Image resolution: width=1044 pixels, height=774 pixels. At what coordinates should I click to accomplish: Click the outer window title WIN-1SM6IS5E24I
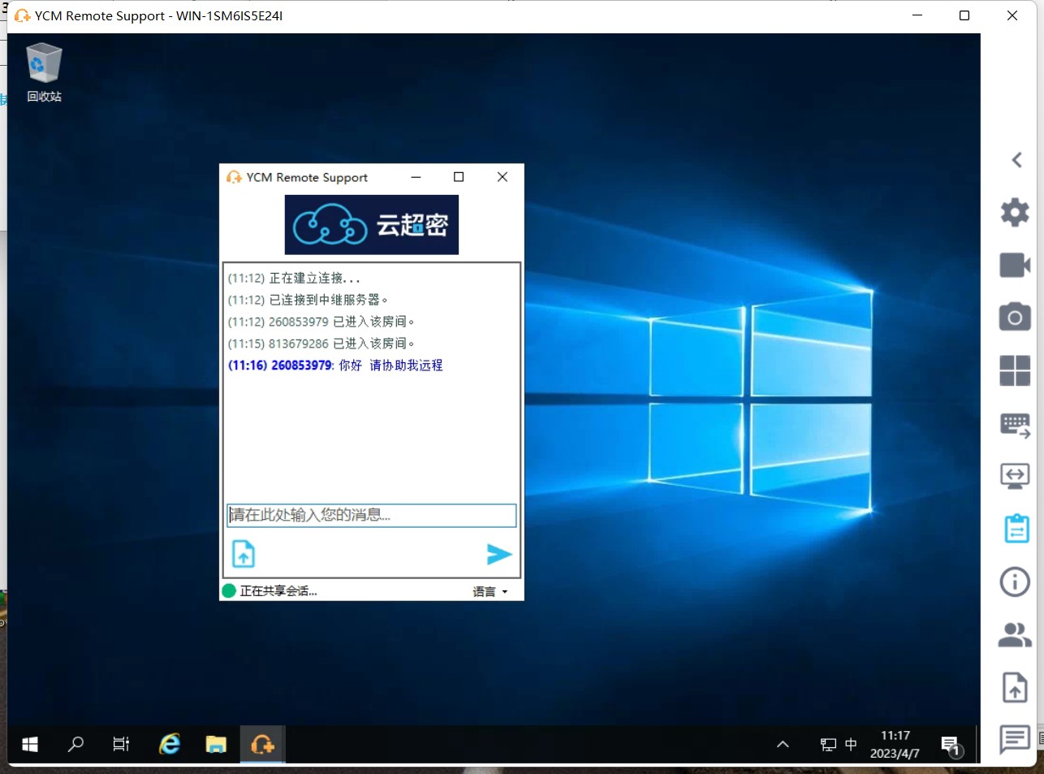(229, 15)
